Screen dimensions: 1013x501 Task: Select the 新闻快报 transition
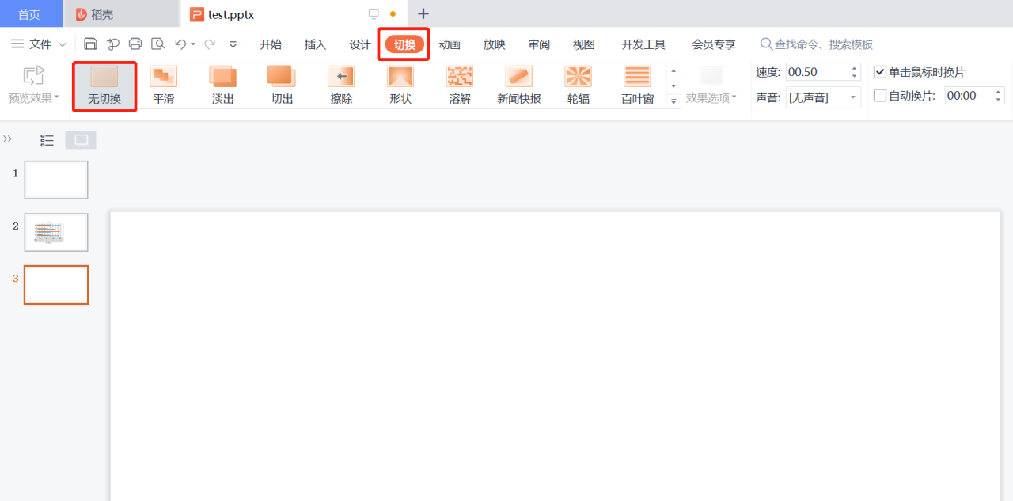tap(518, 85)
